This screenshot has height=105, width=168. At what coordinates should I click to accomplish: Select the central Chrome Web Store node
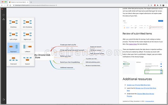click(44, 56)
